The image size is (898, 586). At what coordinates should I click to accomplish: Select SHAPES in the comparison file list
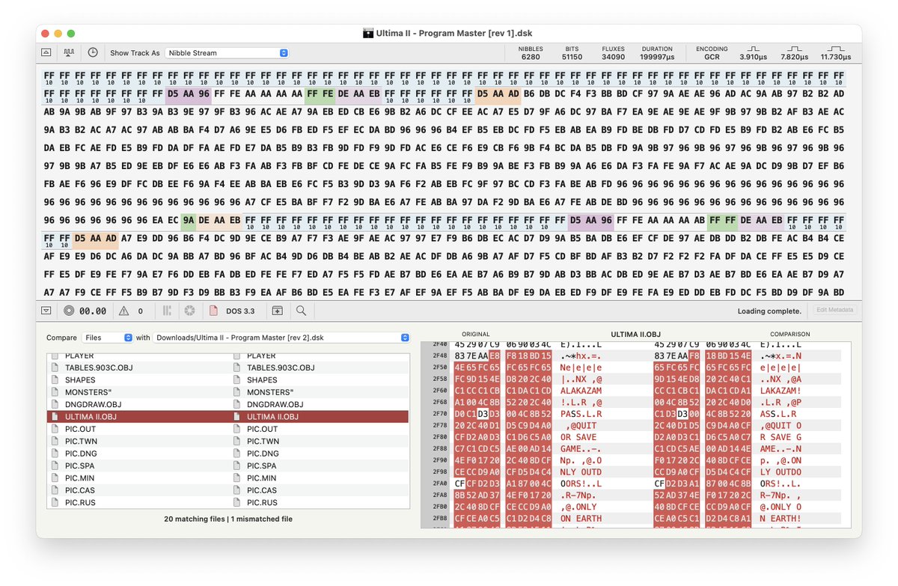pos(262,380)
